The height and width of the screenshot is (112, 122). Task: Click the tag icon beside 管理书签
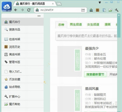[x=6, y=62]
